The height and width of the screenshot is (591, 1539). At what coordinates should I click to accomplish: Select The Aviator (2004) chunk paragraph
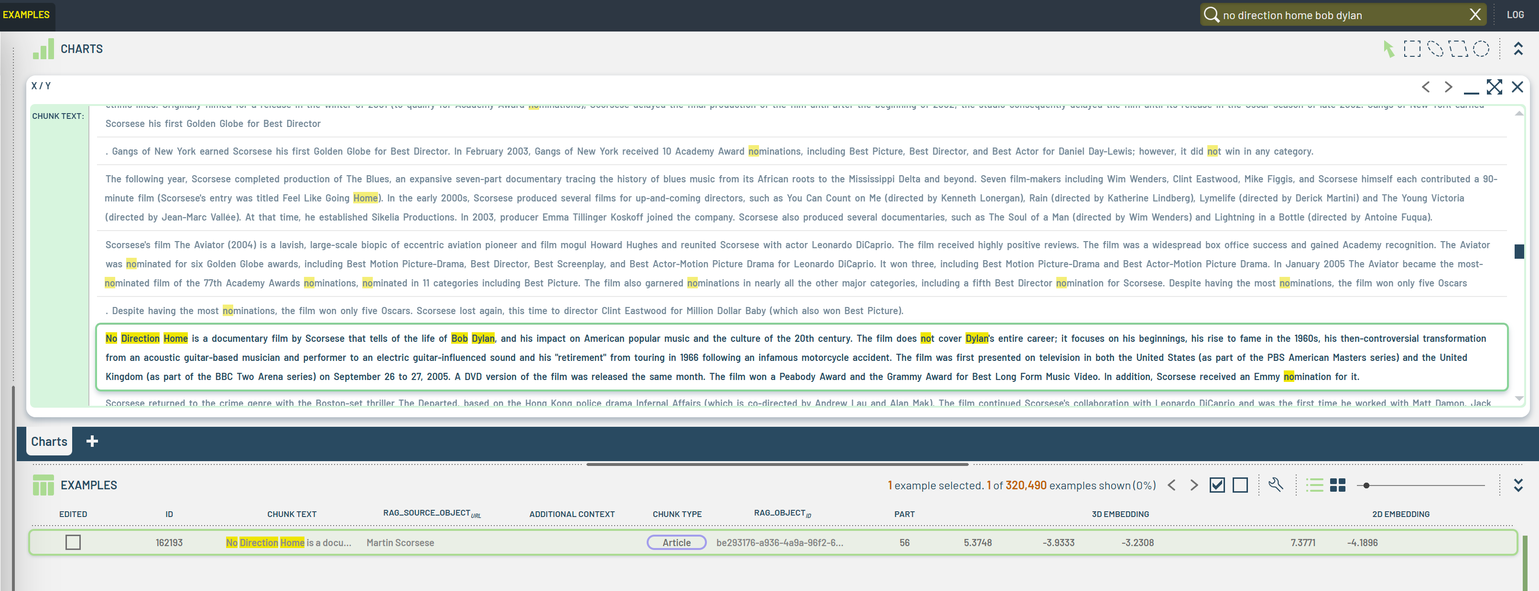(802, 264)
